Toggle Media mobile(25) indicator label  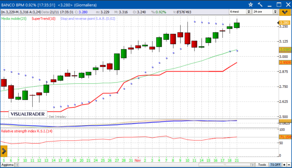pyautogui.click(x=14, y=19)
